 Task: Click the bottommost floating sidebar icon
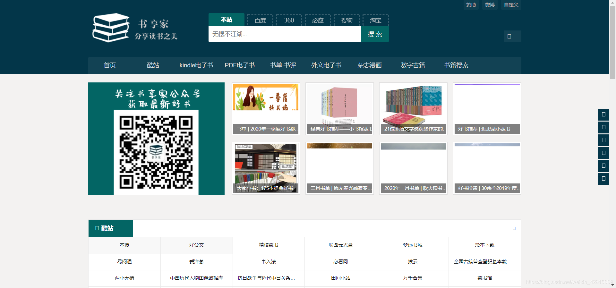[603, 179]
